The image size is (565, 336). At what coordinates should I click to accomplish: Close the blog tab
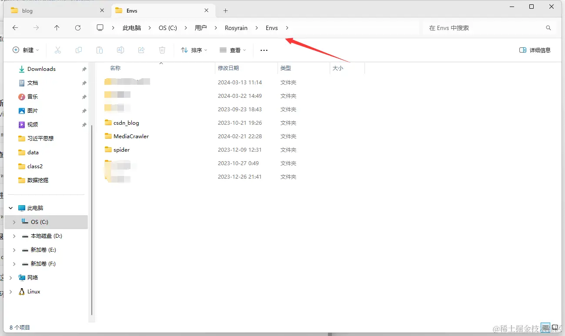[x=102, y=10]
